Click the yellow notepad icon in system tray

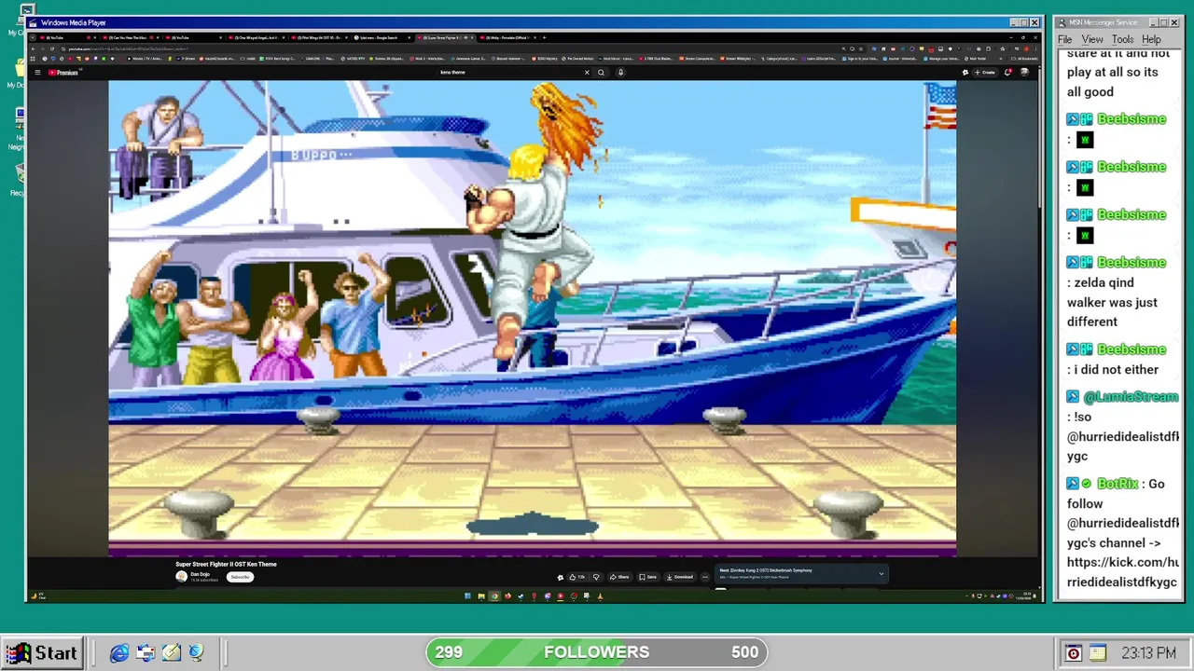[1097, 653]
